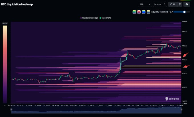Adjust the Liquidity Threshold slider handle
Image resolution: width=194 pixels, height=117 pixels.
(x=184, y=12)
